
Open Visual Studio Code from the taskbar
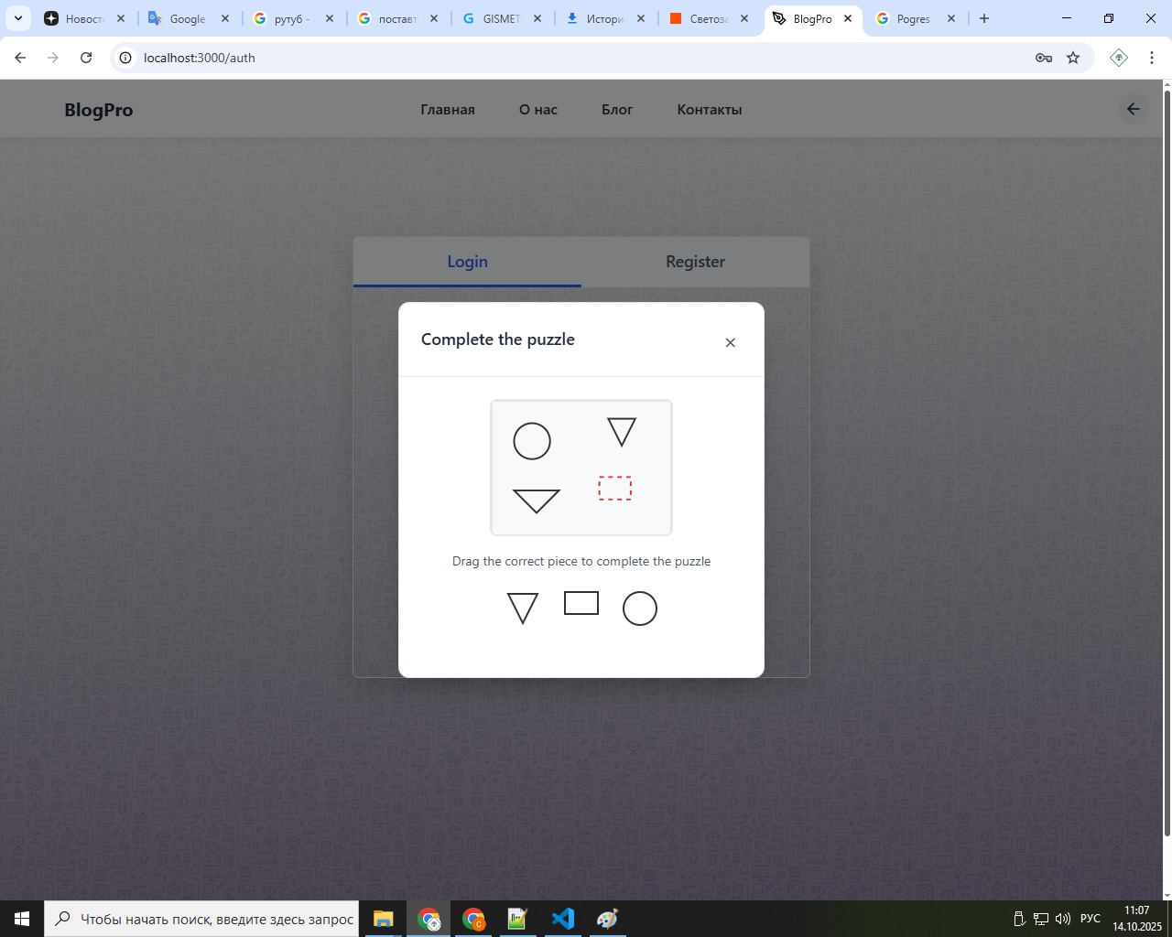pyautogui.click(x=563, y=919)
